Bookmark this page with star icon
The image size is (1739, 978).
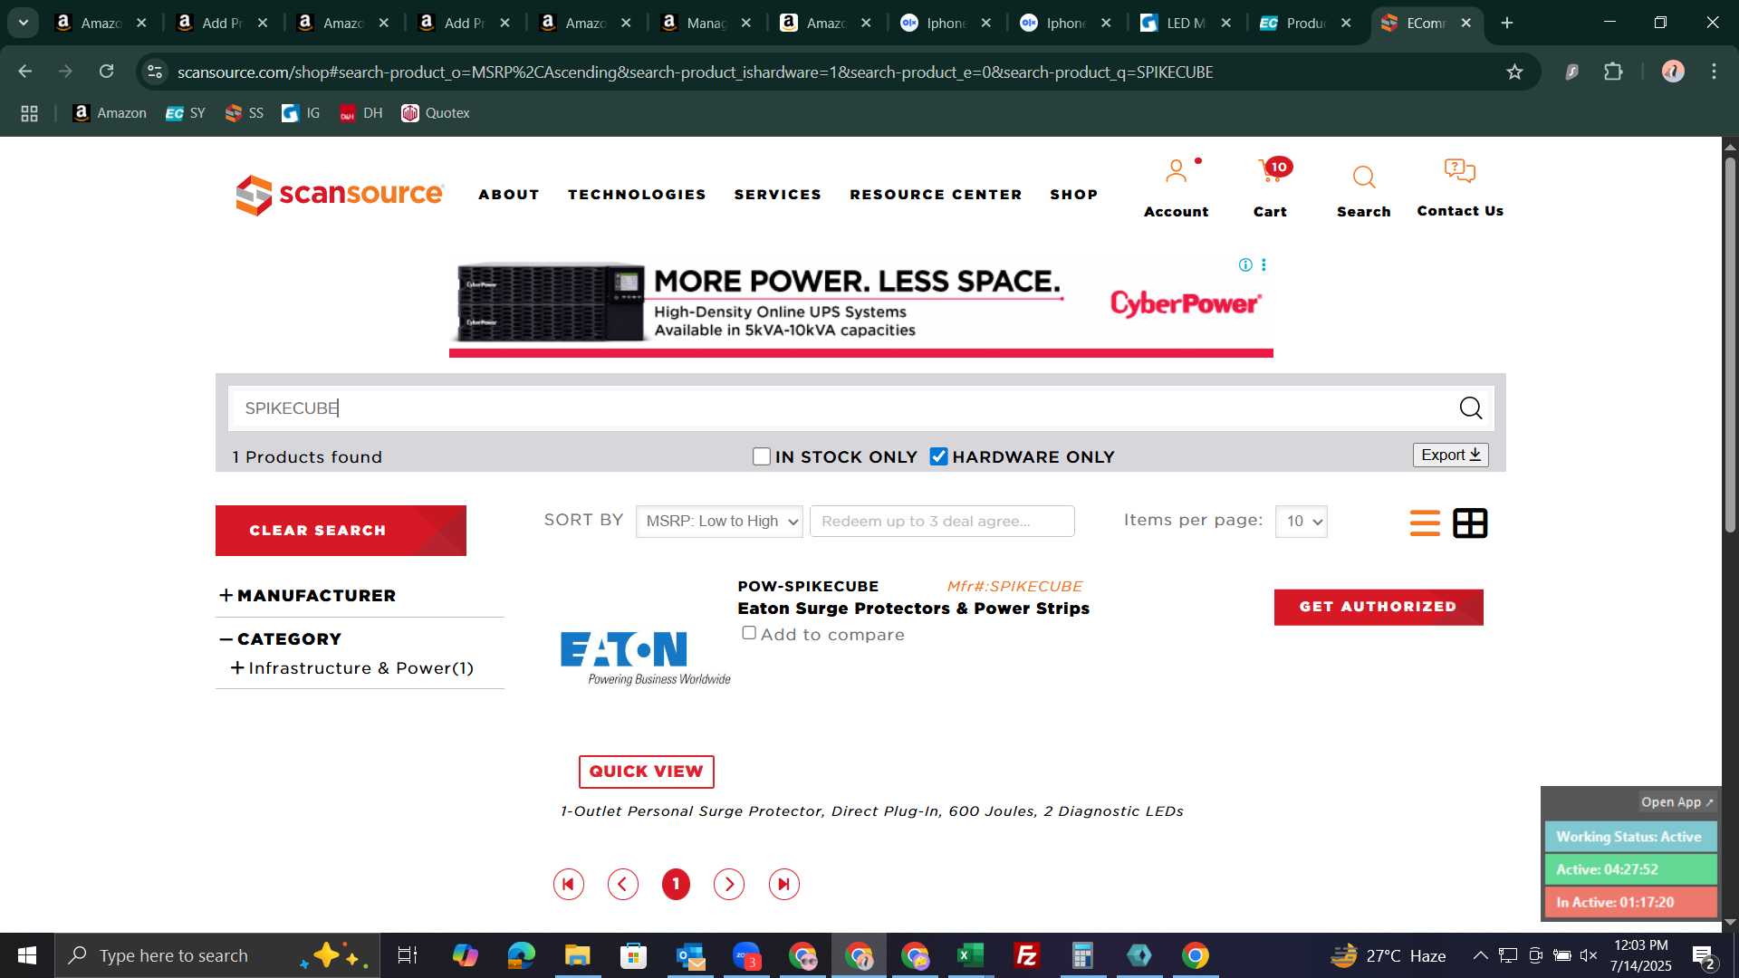(1514, 72)
